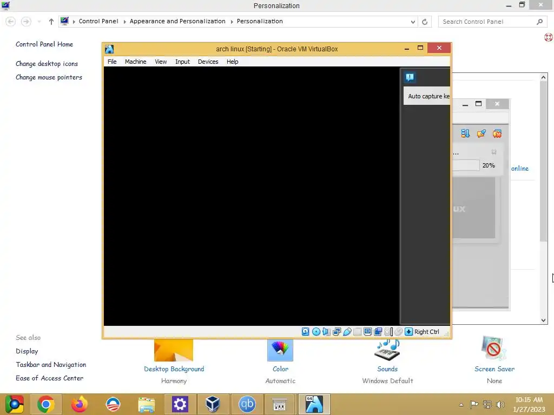The height and width of the screenshot is (415, 554).
Task: Expand the breadcrumb arrow before Control Panel
Action: (74, 22)
